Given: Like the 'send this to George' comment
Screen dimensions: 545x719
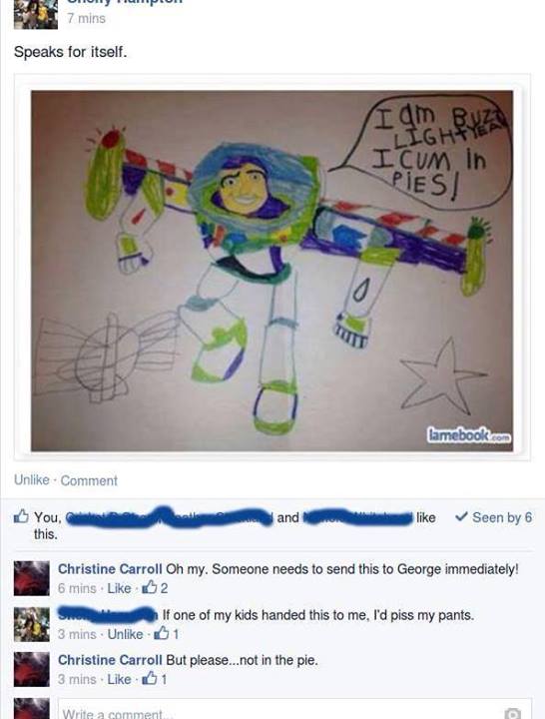Looking at the screenshot, I should (119, 588).
